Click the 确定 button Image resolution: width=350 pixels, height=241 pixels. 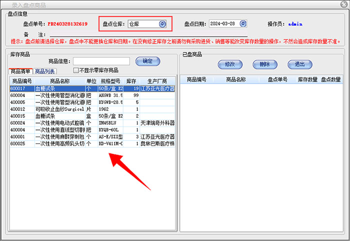coord(147,61)
